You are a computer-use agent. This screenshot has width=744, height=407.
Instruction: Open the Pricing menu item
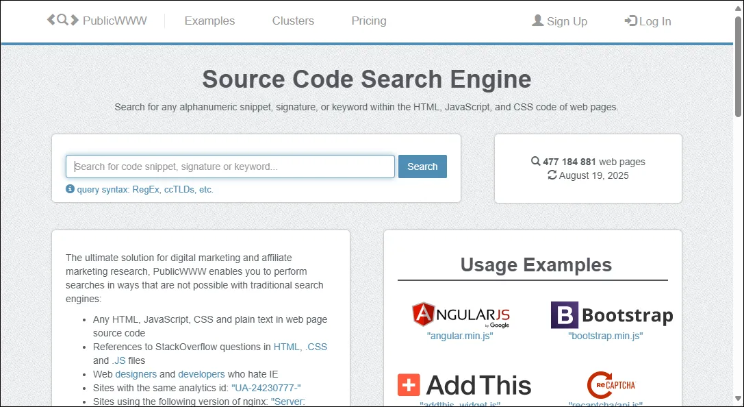coord(369,21)
